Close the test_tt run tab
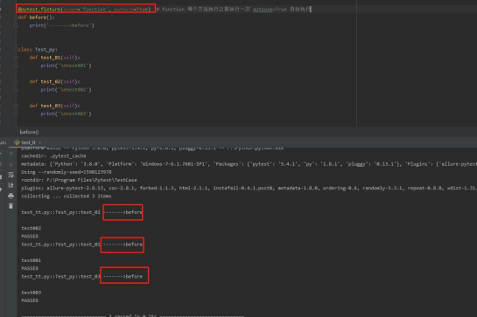Image resolution: width=477 pixels, height=317 pixels. tap(40, 142)
